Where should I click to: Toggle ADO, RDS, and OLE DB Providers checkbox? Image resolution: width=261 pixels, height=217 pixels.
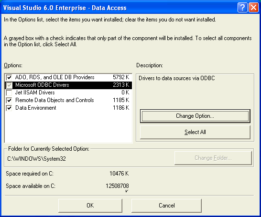(9, 77)
